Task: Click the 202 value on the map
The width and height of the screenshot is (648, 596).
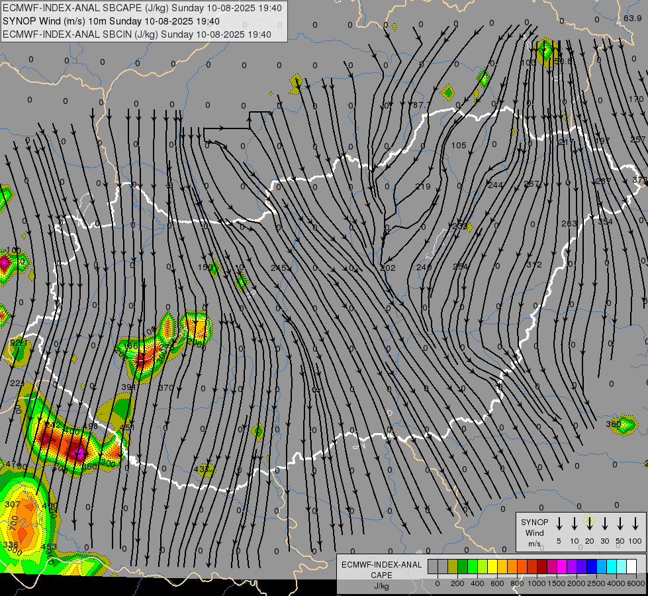Action: click(x=388, y=268)
